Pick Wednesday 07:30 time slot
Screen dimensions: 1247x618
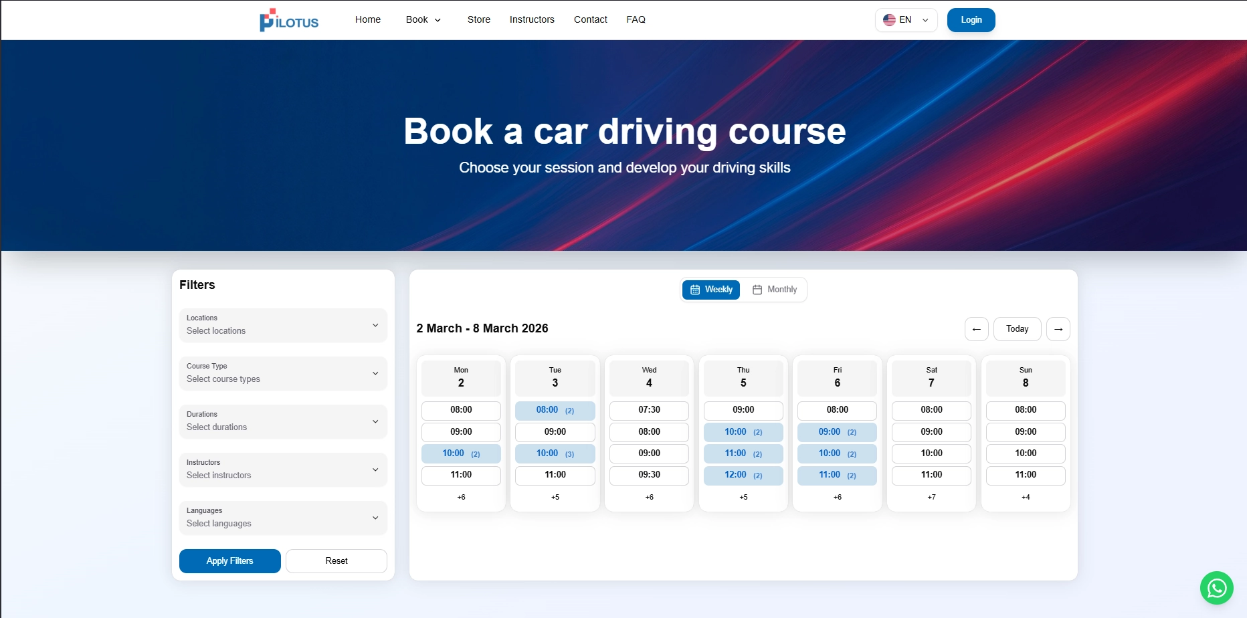click(649, 410)
